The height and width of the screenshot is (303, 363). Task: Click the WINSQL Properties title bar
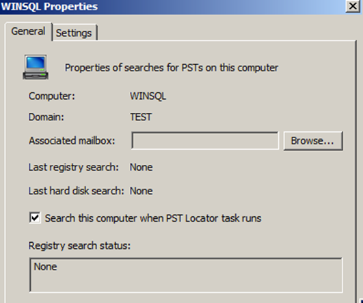(172, 6)
